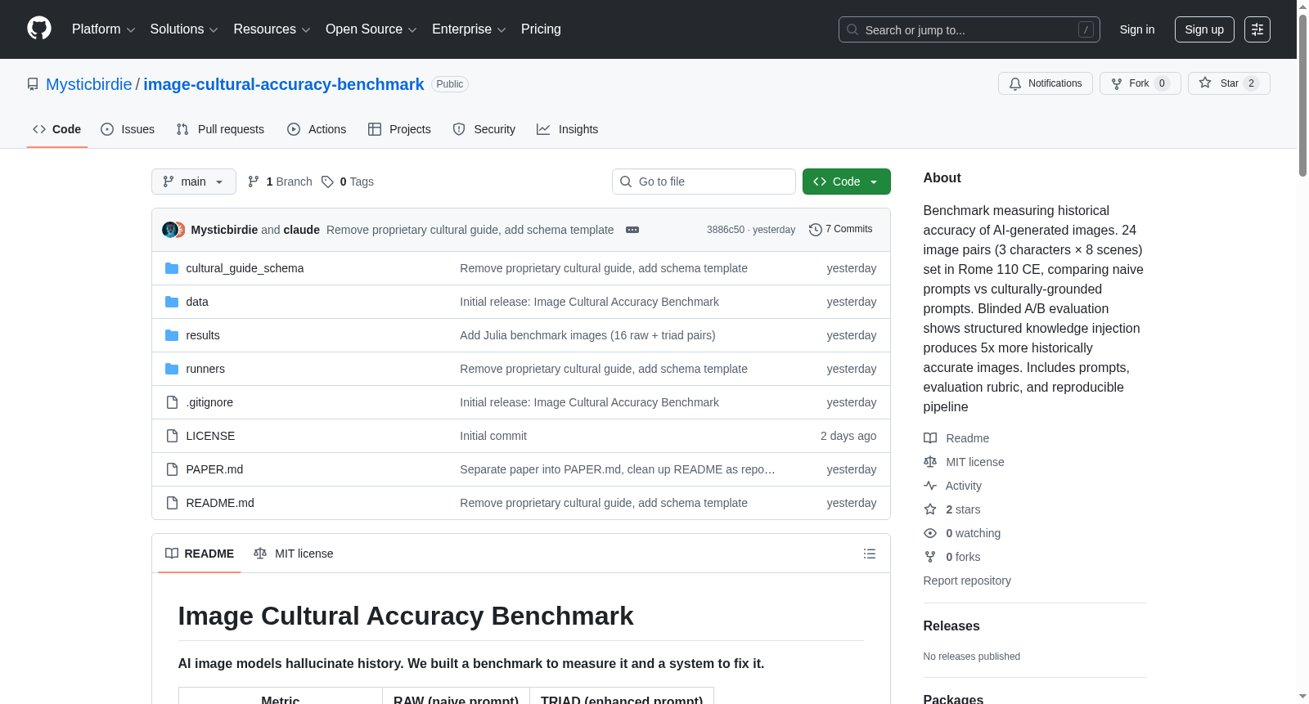The height and width of the screenshot is (704, 1309).
Task: Click the scales icon beside MIT license in About
Action: tap(930, 462)
